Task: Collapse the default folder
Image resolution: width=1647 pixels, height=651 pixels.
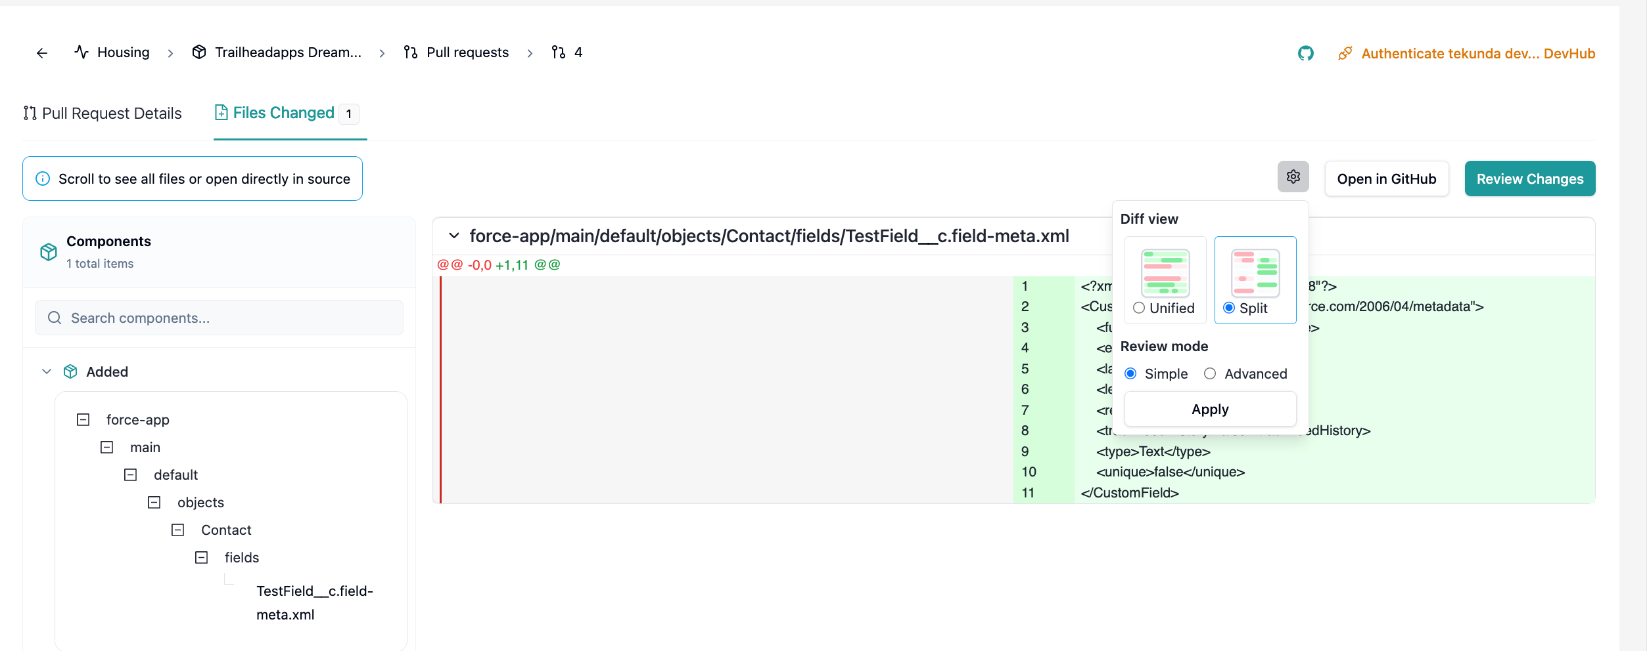Action: [x=130, y=474]
